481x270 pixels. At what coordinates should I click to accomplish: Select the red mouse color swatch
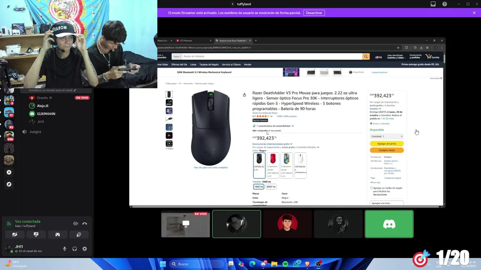[x=273, y=165]
